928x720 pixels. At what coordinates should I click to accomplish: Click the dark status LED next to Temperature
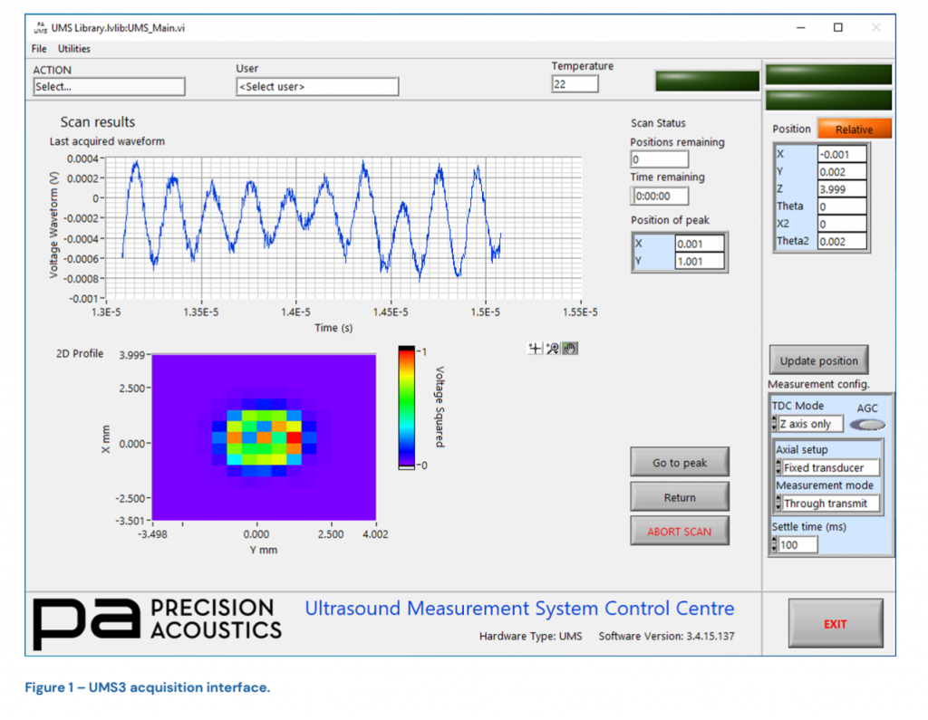(x=706, y=80)
